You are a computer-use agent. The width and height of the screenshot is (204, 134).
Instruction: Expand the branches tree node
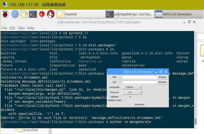[16, 130]
